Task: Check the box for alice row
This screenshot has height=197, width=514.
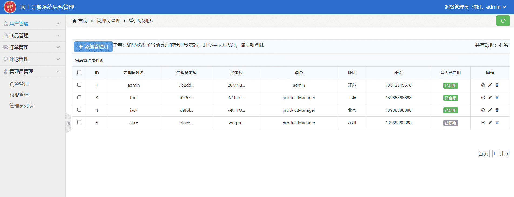Action: [79, 122]
